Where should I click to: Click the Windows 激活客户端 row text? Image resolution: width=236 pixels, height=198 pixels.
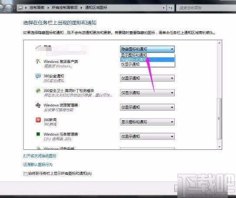(61, 62)
